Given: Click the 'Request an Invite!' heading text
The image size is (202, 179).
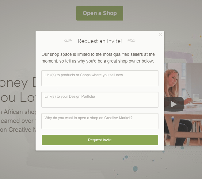Looking at the screenshot, I should tap(100, 41).
